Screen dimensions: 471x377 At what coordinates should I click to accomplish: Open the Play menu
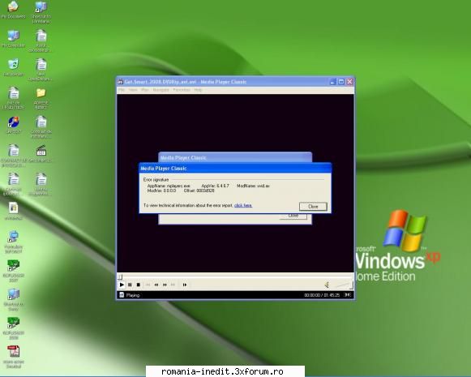point(145,90)
